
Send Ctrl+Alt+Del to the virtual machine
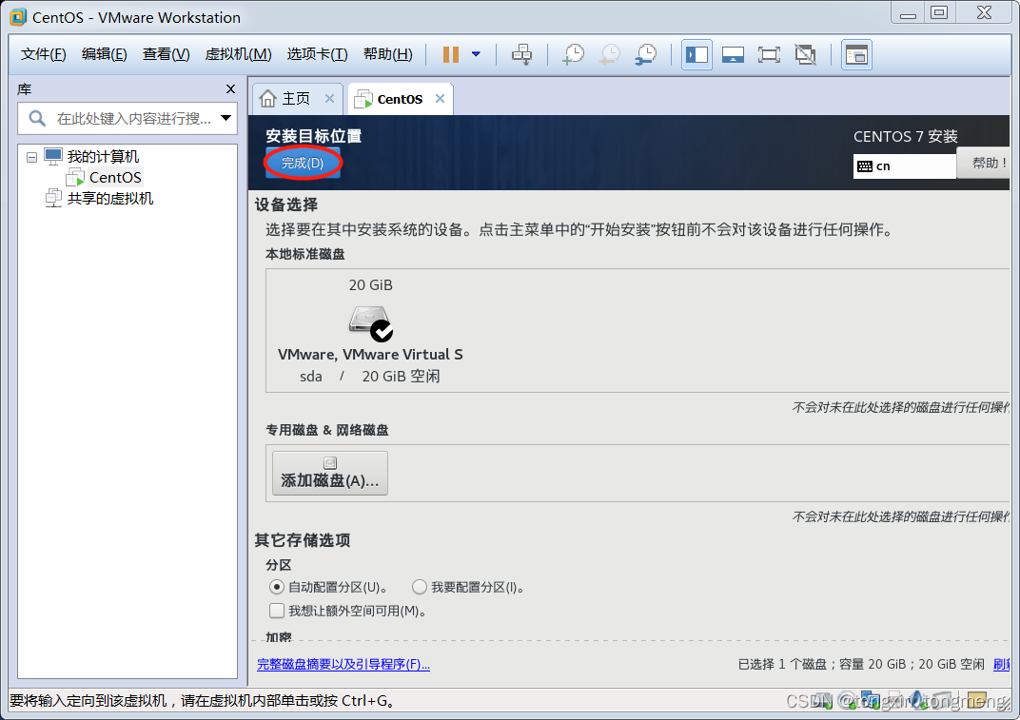click(x=521, y=54)
